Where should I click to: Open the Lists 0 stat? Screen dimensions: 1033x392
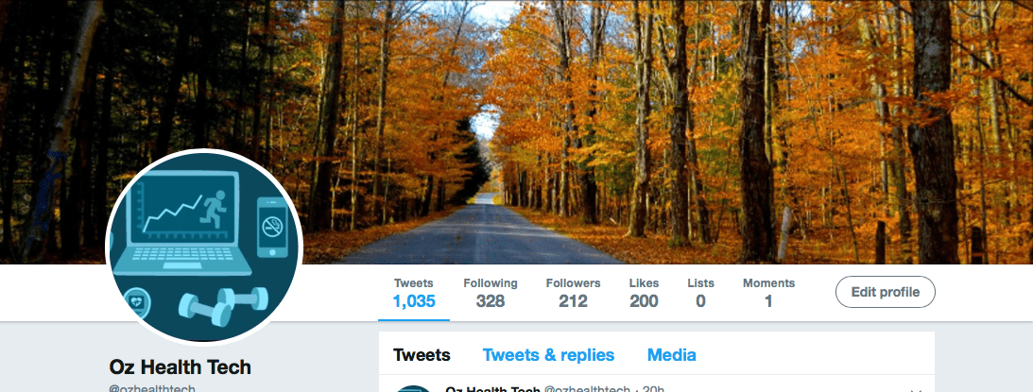click(700, 293)
